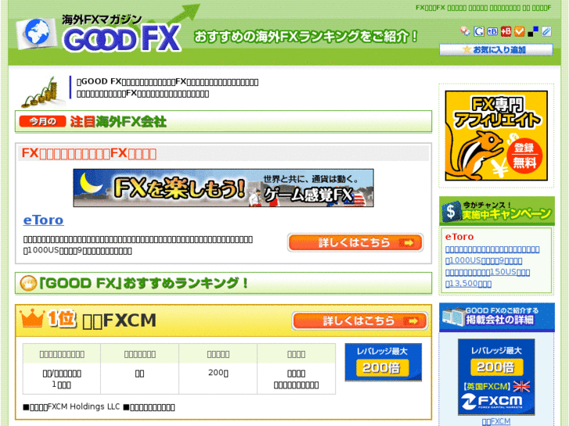Click the FXCM text link under sidebar banner
The height and width of the screenshot is (426, 569).
pos(496,421)
